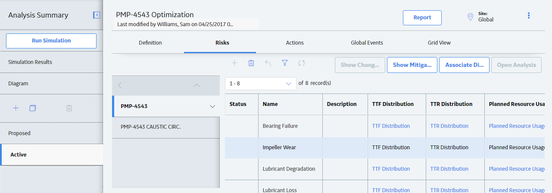The width and height of the screenshot is (552, 193).
Task: Undo the last risk change
Action: coord(268,63)
